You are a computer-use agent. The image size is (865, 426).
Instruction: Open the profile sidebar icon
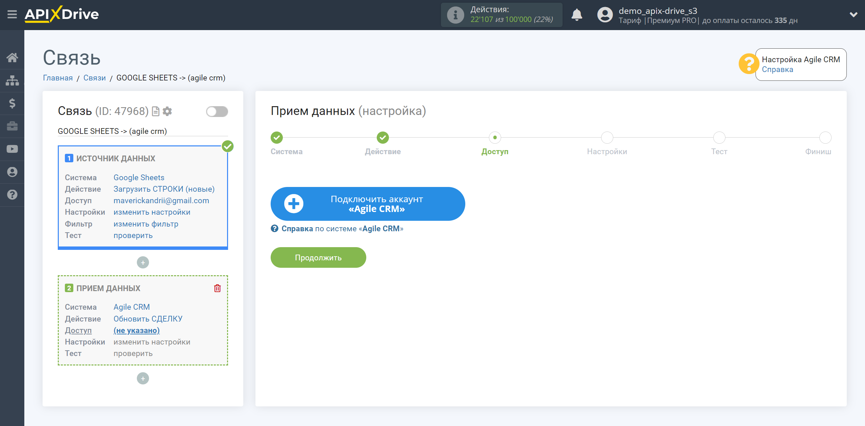click(x=12, y=172)
